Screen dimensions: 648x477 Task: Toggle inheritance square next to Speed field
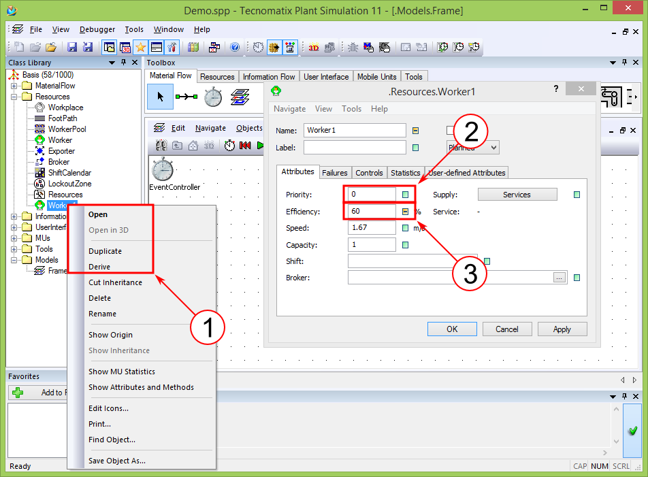click(406, 228)
